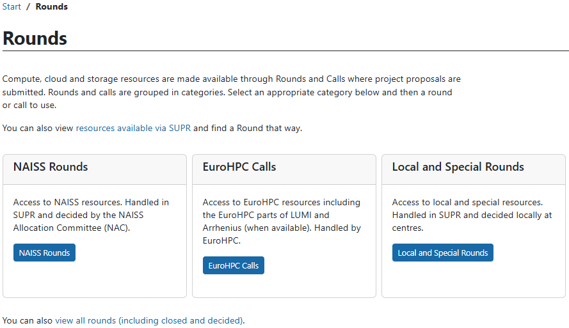This screenshot has height=328, width=569.
Task: Click the breadcrumb slash separator
Action: [x=28, y=7]
